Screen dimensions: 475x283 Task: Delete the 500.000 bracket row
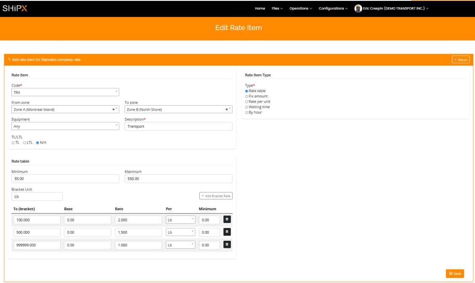pyautogui.click(x=227, y=232)
